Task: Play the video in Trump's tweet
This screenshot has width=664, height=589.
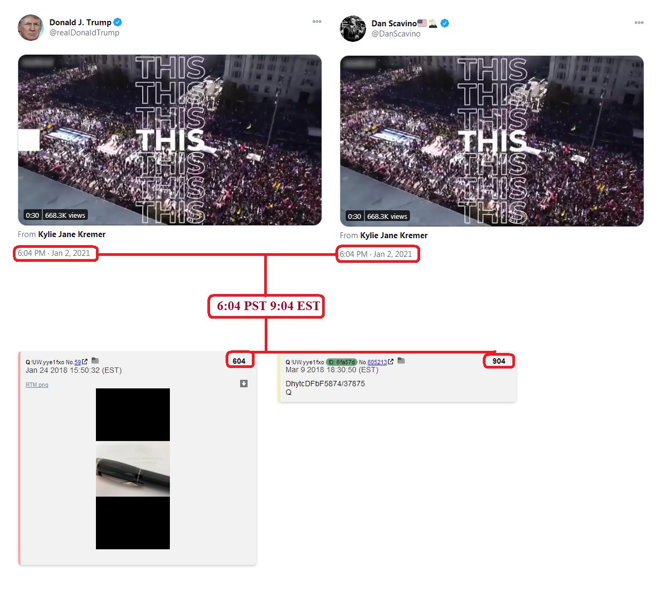Action: point(170,140)
